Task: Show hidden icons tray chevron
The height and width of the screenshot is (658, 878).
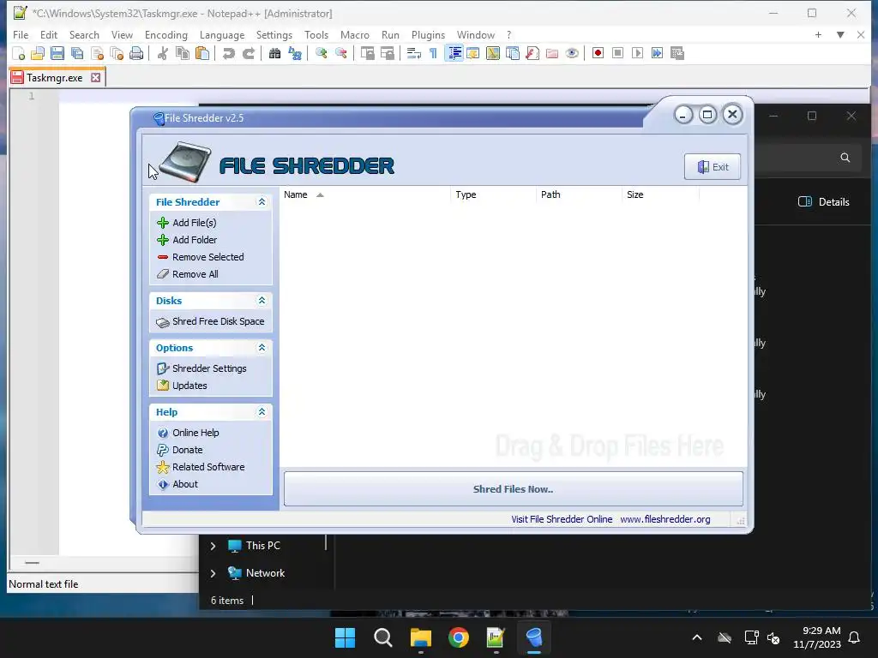Action: point(697,637)
